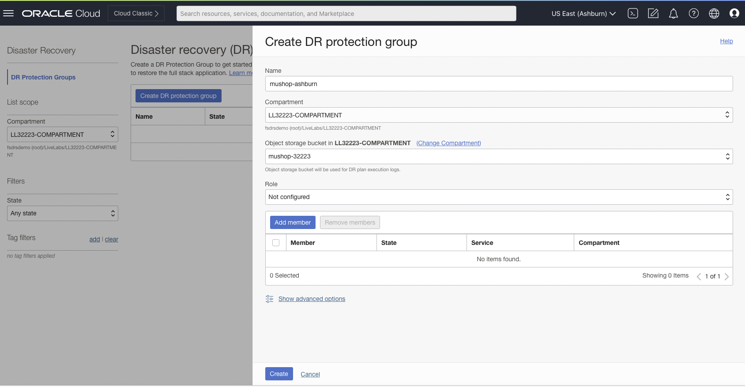Launch Cloud Shell from the header
Viewport: 745px width, 387px height.
pos(632,13)
